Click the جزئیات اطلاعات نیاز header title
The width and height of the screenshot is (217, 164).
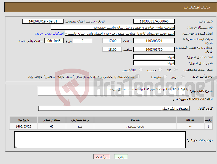pos(197,7)
